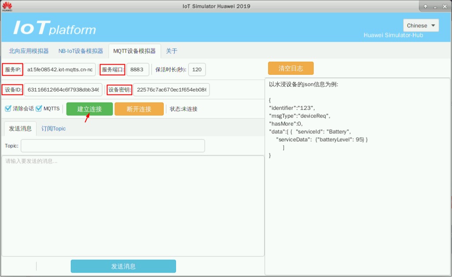Open the Chinese language dropdown

[421, 26]
